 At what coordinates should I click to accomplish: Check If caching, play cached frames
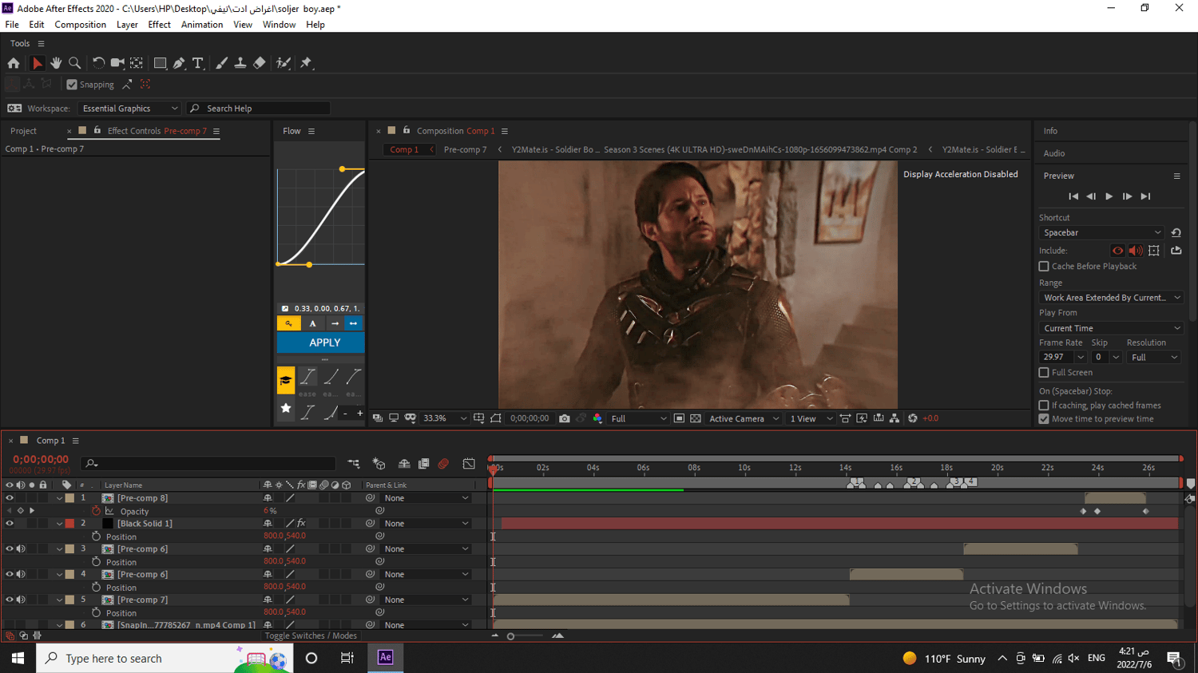[1044, 406]
